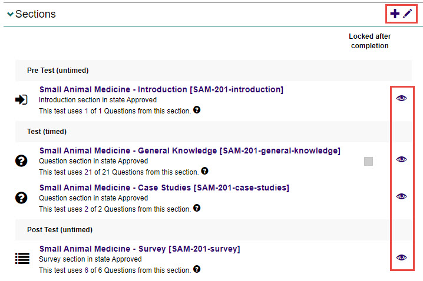
Task: Open help tooltip for Case Studies count
Action: pyautogui.click(x=197, y=208)
